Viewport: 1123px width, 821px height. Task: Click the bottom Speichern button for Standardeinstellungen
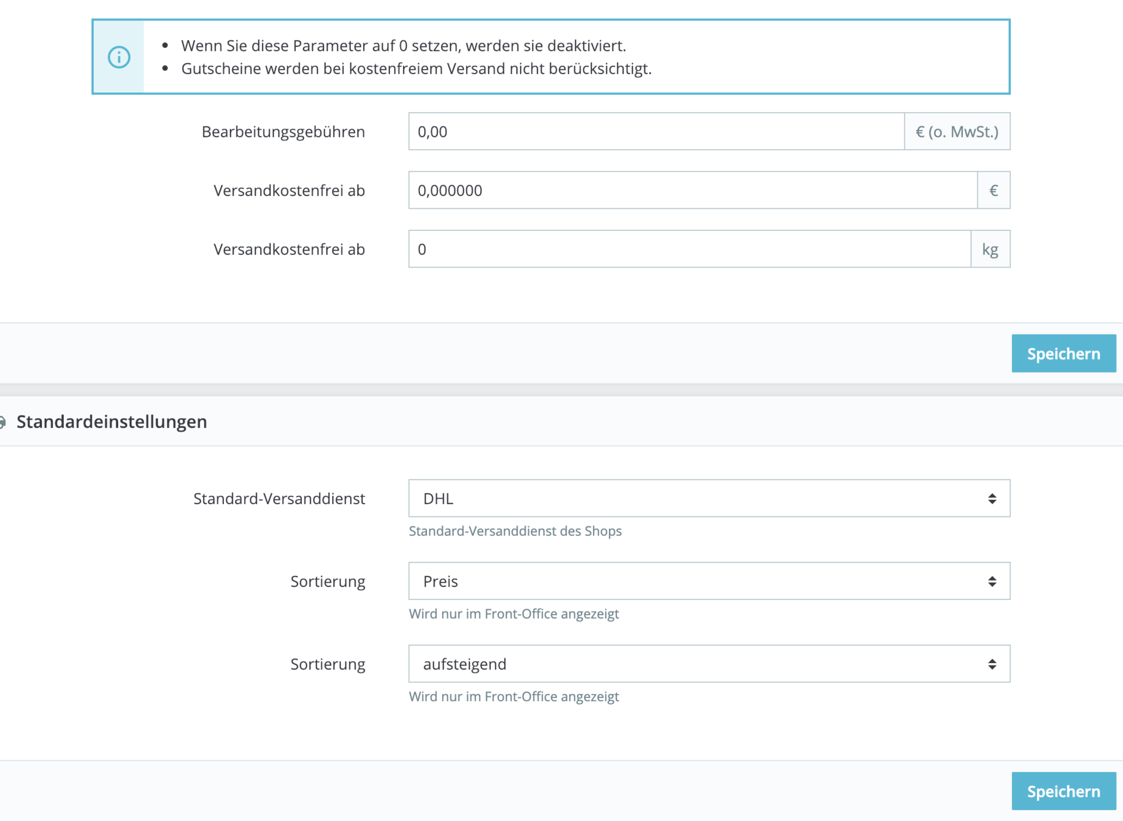coord(1063,791)
